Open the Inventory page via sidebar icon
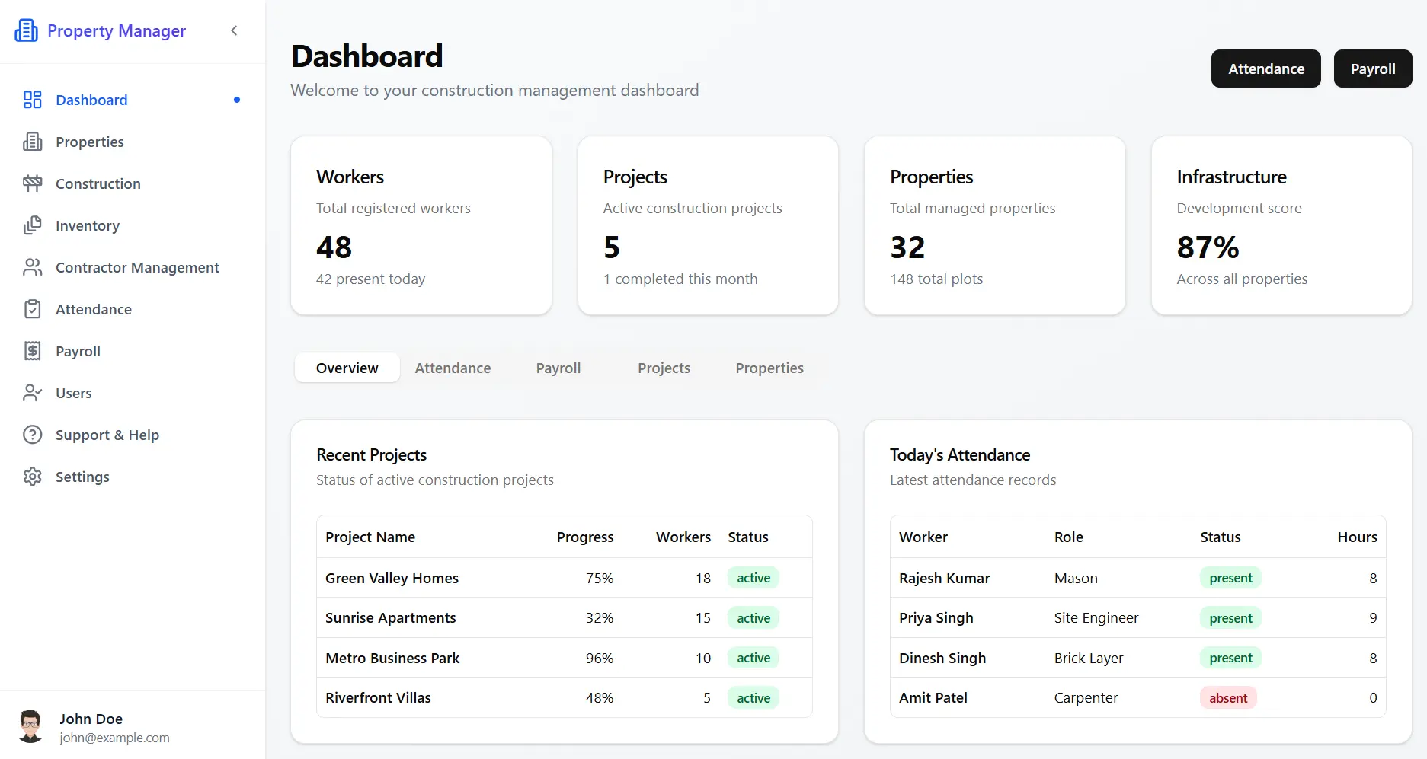This screenshot has height=759, width=1427. coord(32,225)
